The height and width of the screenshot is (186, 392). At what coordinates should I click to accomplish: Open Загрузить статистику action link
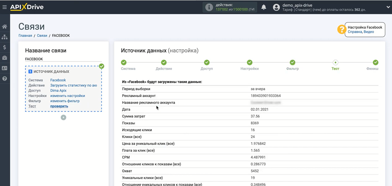coord(73,85)
